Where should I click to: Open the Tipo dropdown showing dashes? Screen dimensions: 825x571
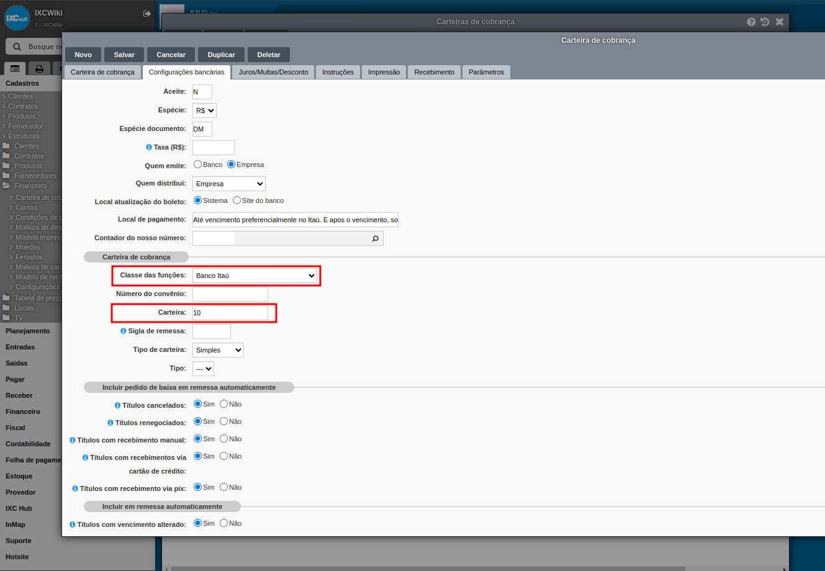click(x=203, y=369)
